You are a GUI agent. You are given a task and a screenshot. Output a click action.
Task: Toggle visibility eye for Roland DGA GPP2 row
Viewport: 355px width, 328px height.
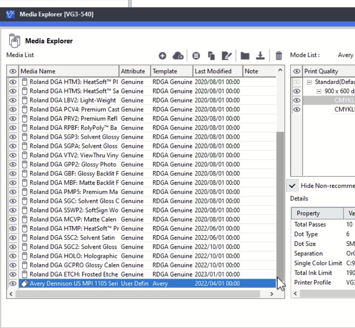pyautogui.click(x=13, y=164)
